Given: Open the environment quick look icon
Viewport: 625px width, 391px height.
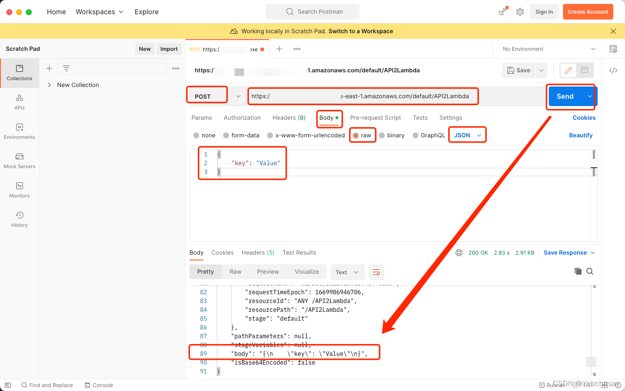Looking at the screenshot, I should pos(613,49).
